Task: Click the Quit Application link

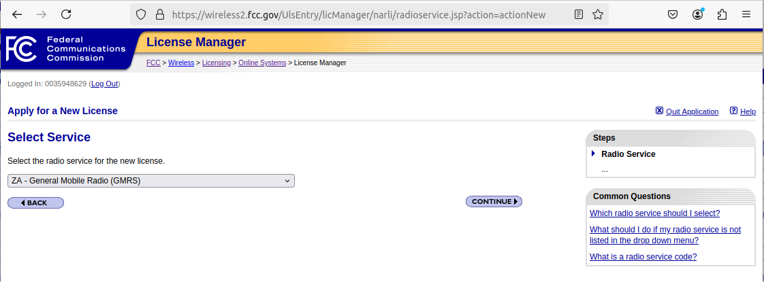Action: coord(691,111)
